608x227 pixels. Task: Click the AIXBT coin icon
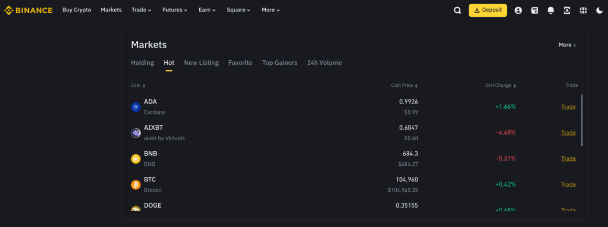tap(136, 133)
